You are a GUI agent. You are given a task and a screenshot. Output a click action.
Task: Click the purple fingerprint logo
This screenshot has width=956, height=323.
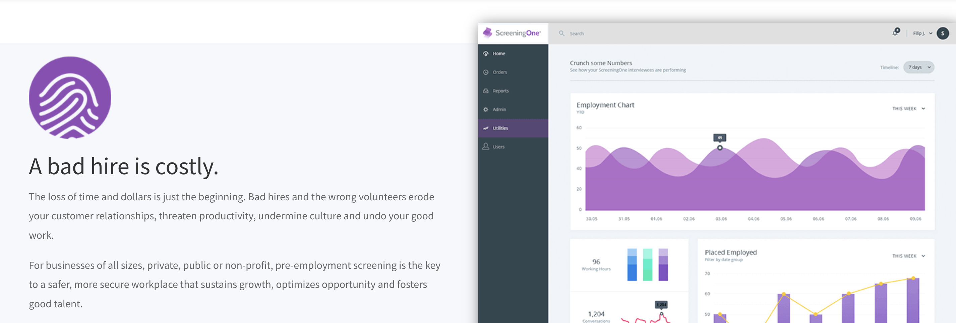click(70, 97)
